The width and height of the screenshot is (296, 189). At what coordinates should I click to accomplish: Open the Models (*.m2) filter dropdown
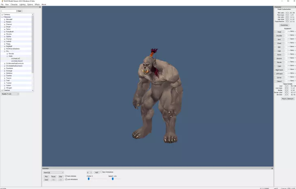pos(10,94)
